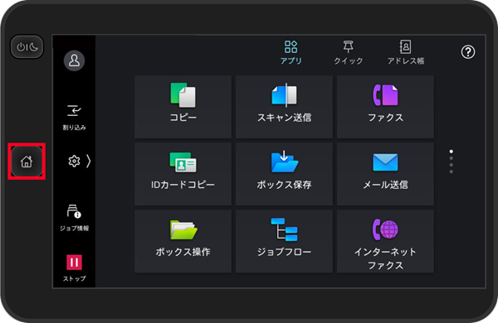Launch the インターネットファクス app
Image resolution: width=498 pixels, height=323 pixels.
pyautogui.click(x=385, y=241)
